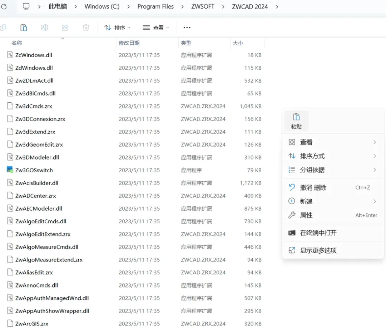Viewport: 386px width, 328px height.
Task: Click the file icon of ZcWindows.dll
Action: 10,55
